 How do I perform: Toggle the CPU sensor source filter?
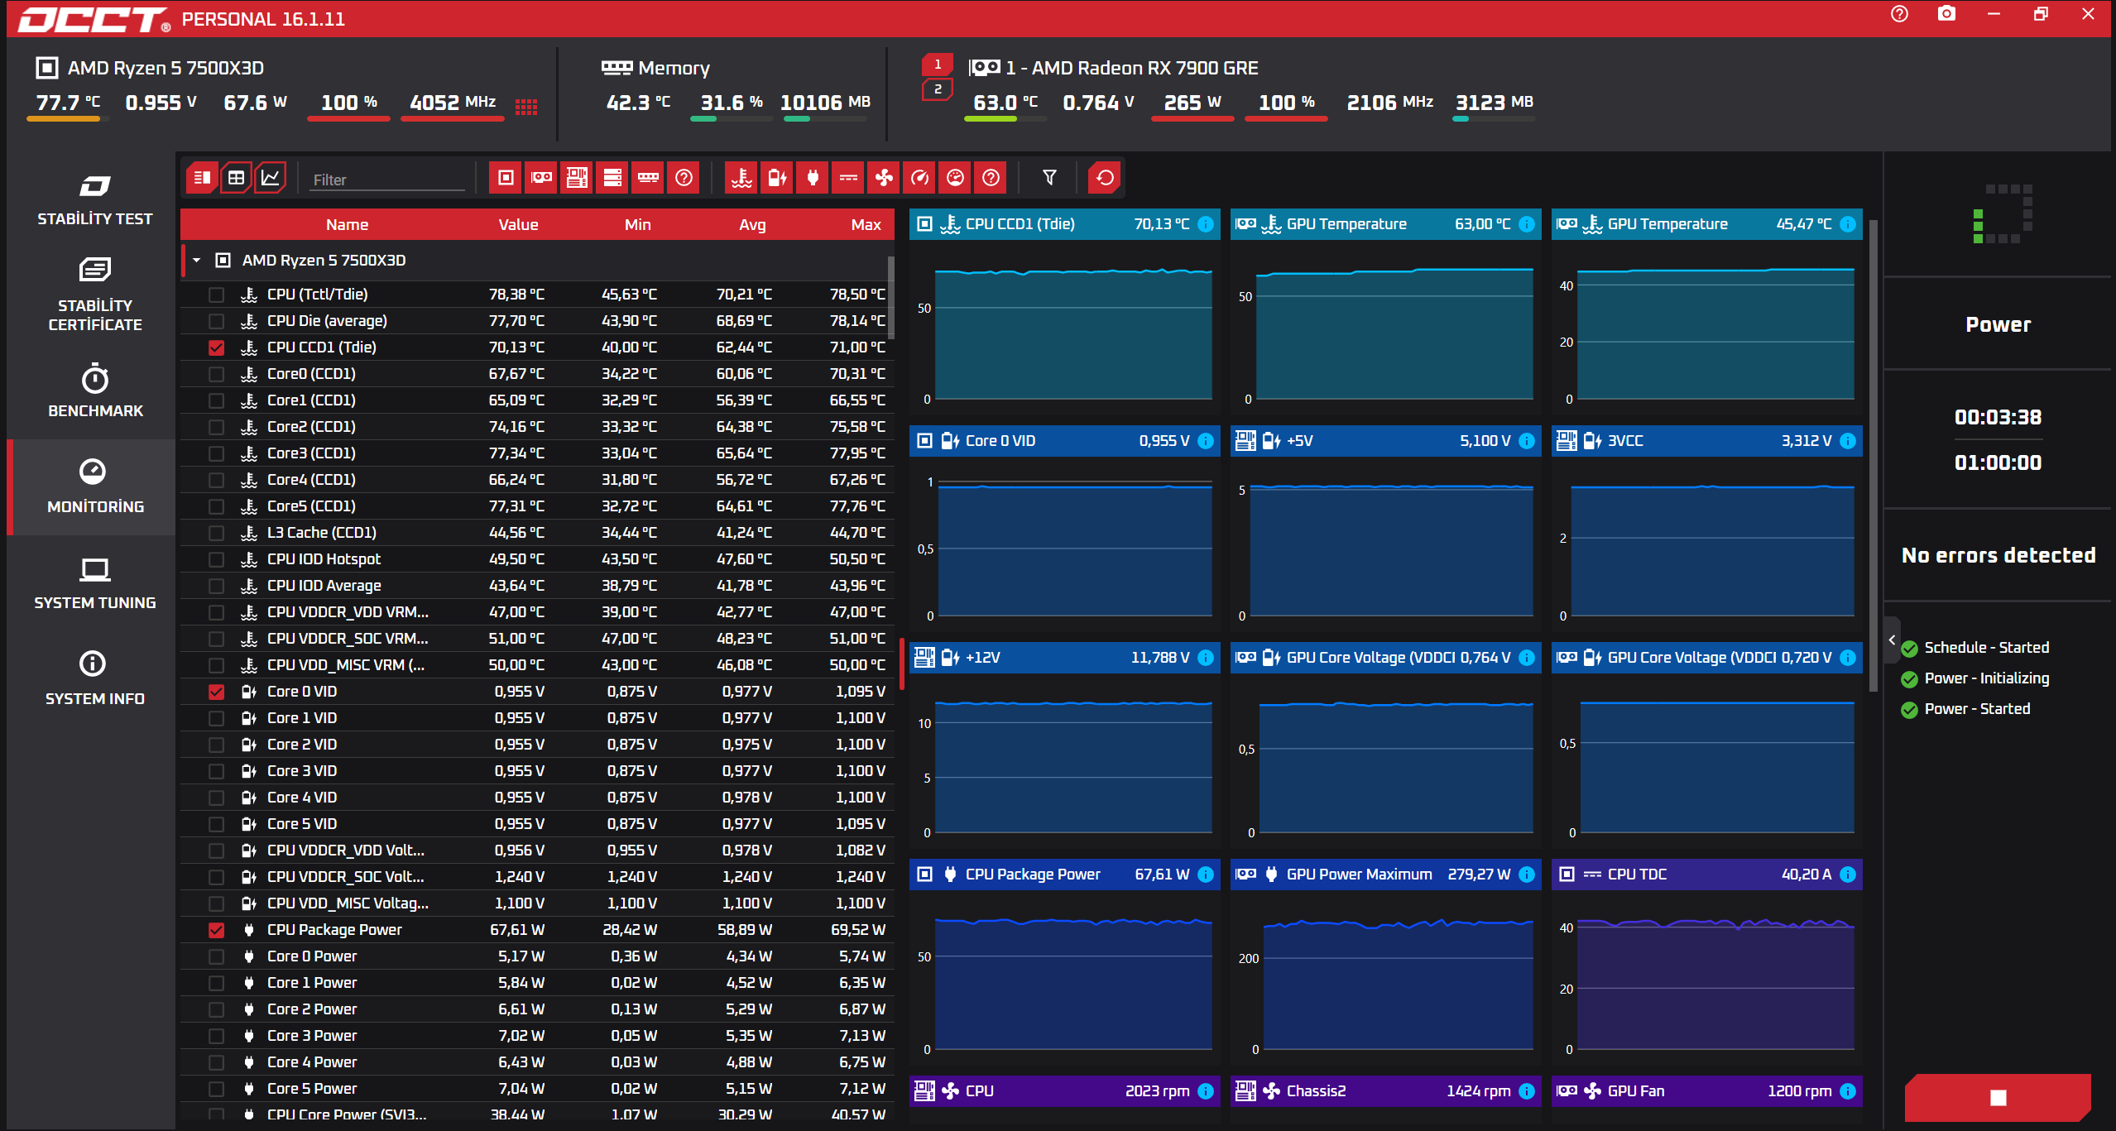tap(506, 178)
